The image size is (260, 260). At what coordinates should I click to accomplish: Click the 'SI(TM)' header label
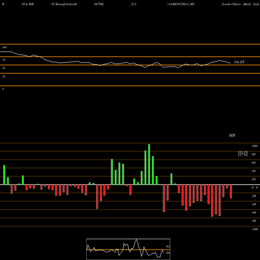(99, 4)
